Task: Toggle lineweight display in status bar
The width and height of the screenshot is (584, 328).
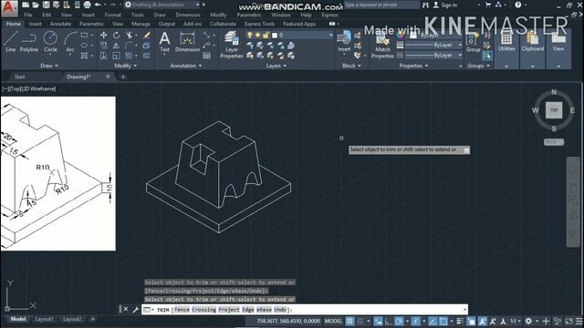Action: click(x=460, y=321)
